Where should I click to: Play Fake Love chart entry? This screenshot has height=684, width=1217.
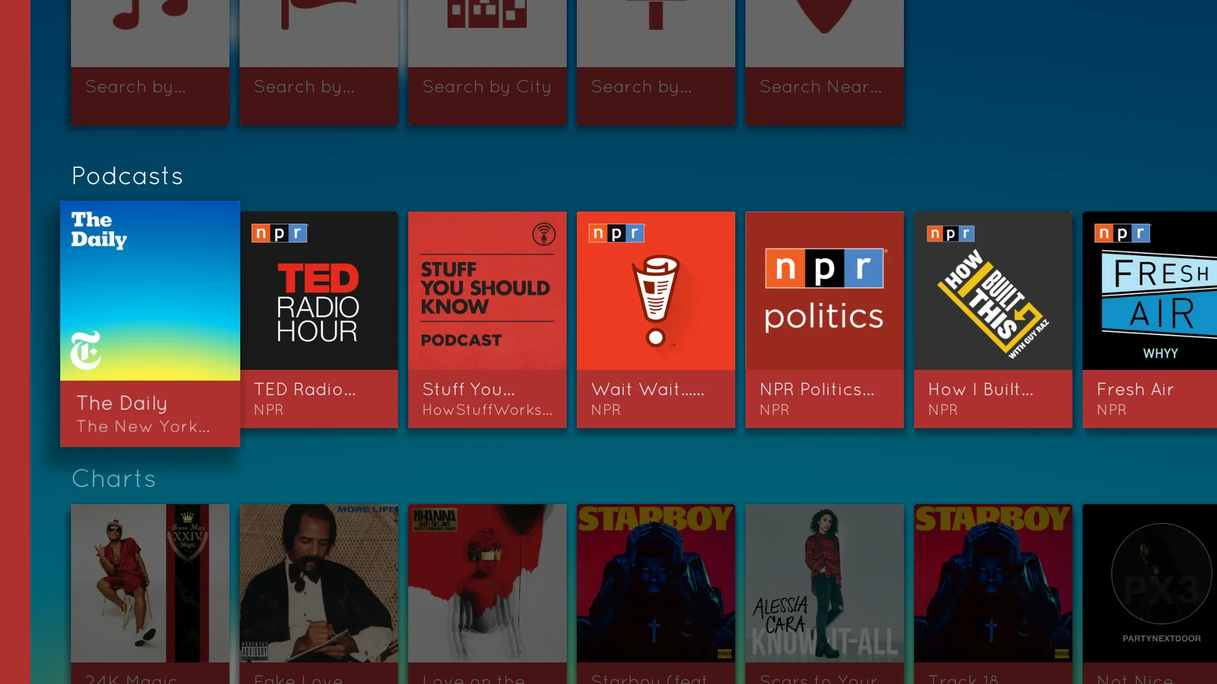click(319, 594)
